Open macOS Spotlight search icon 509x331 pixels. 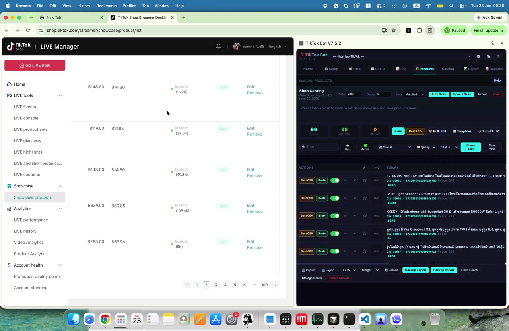click(x=451, y=6)
